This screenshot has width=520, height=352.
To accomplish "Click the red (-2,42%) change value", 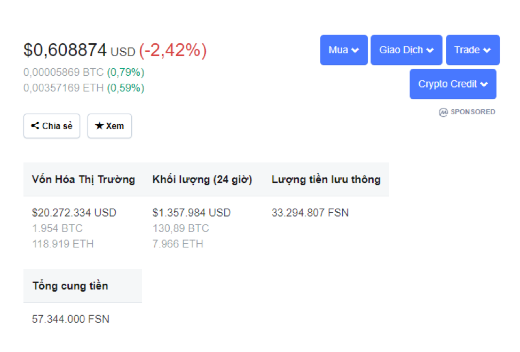I will click(x=173, y=50).
